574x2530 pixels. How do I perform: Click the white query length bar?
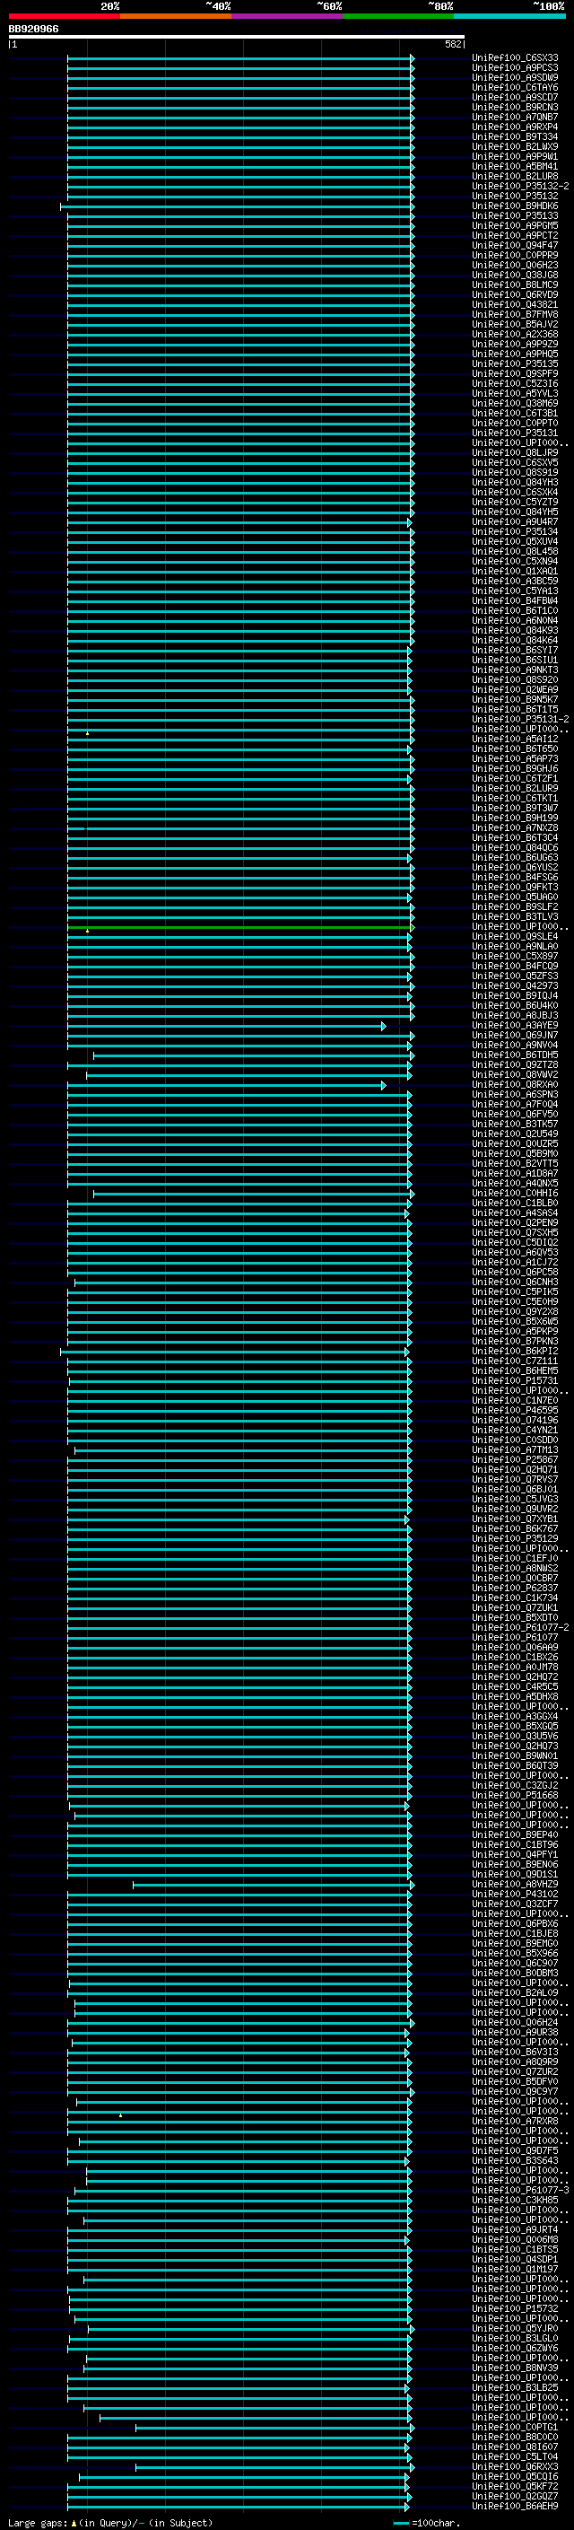coord(237,36)
